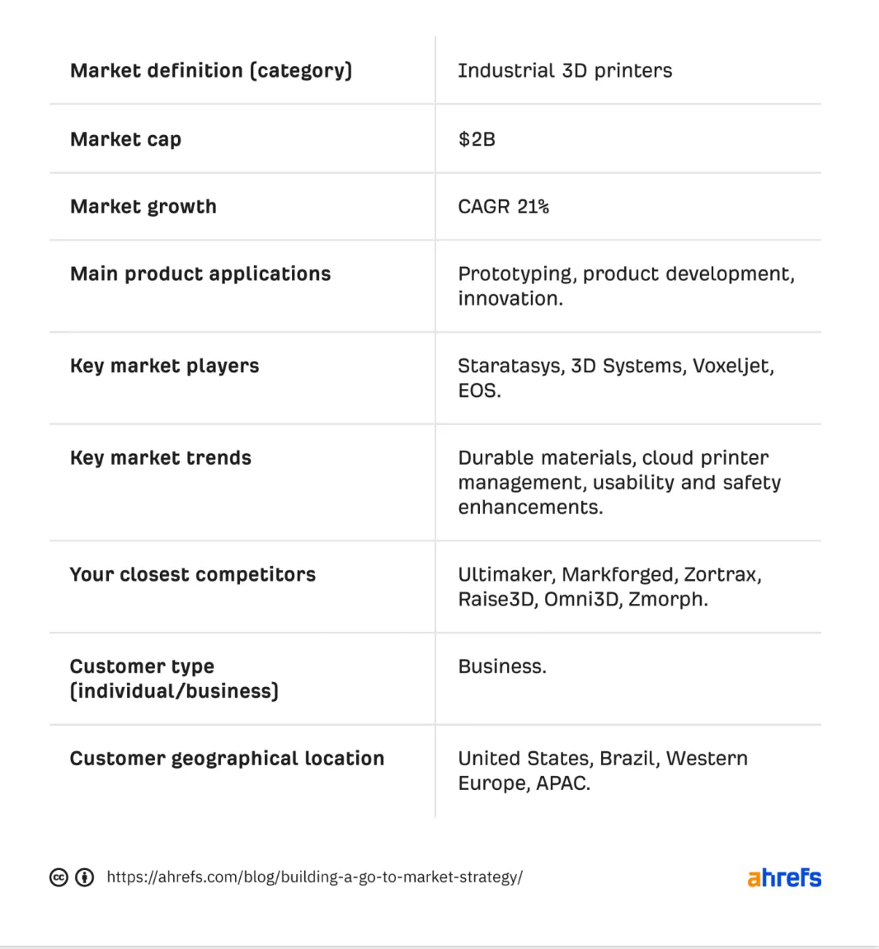Click the 'Durable materials, cloud printer' text
This screenshot has height=949, width=879.
point(613,458)
